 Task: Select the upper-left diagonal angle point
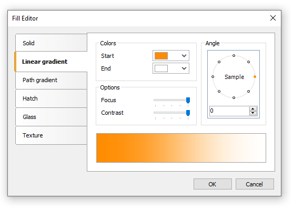coord(219,62)
